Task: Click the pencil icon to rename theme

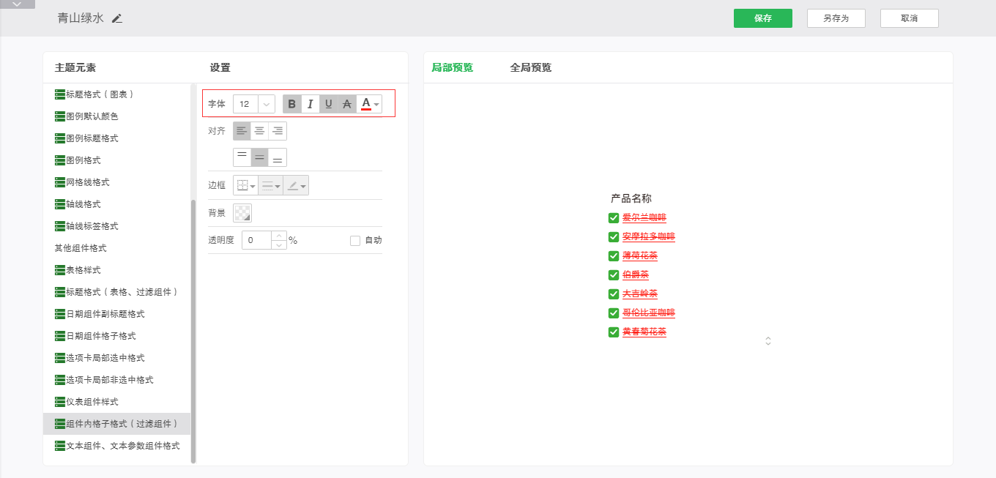Action: coord(117,18)
